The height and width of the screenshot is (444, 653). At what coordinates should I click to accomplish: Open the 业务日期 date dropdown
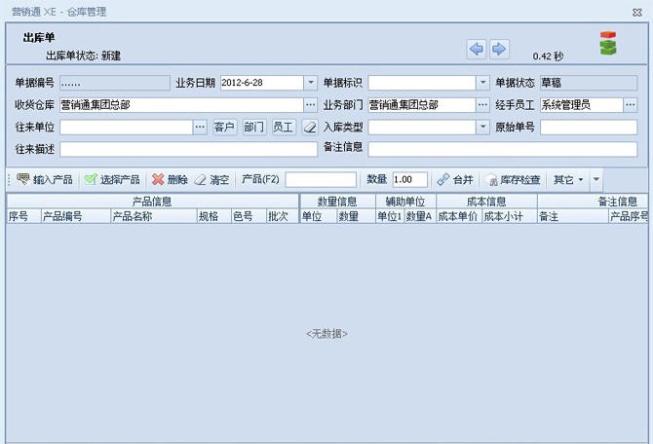pyautogui.click(x=310, y=83)
